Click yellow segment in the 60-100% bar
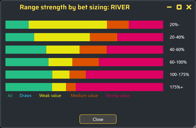This screenshot has width=196, height=128. pos(60,62)
